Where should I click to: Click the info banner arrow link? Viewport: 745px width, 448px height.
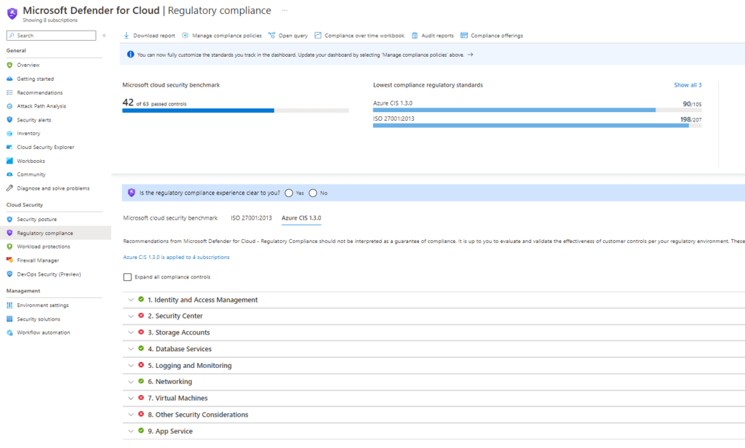471,55
